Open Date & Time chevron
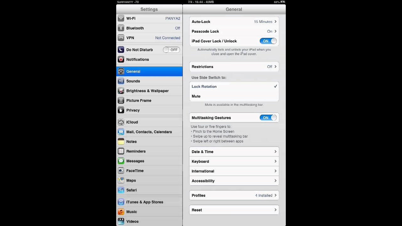402x226 pixels. tap(275, 152)
